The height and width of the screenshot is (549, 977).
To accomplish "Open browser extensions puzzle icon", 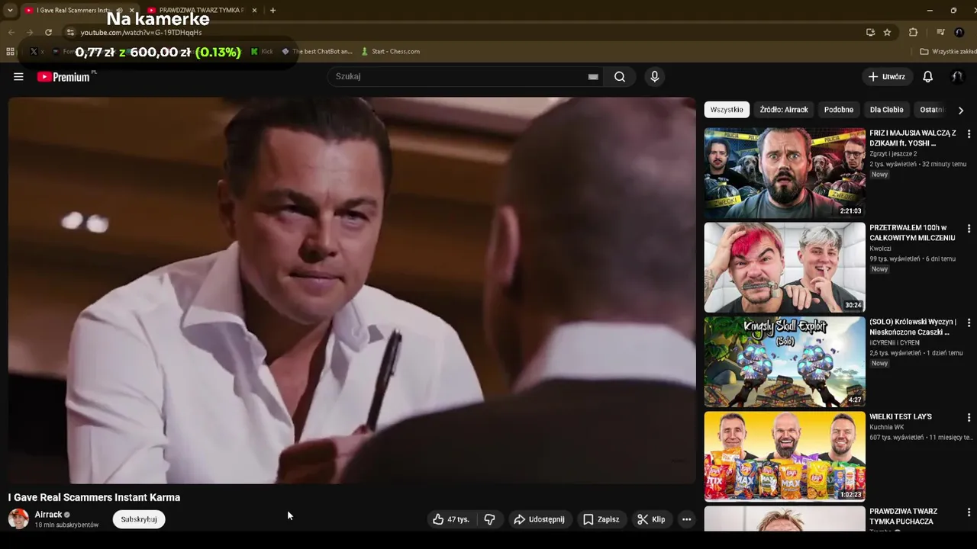I will click(x=913, y=32).
